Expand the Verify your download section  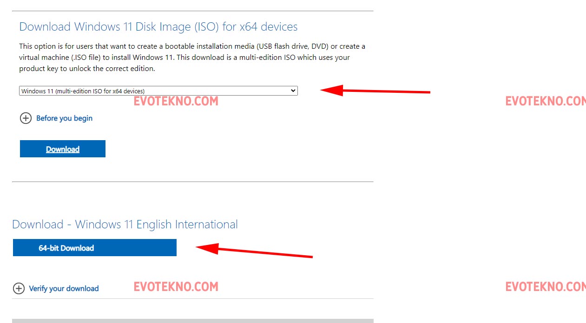tap(64, 289)
